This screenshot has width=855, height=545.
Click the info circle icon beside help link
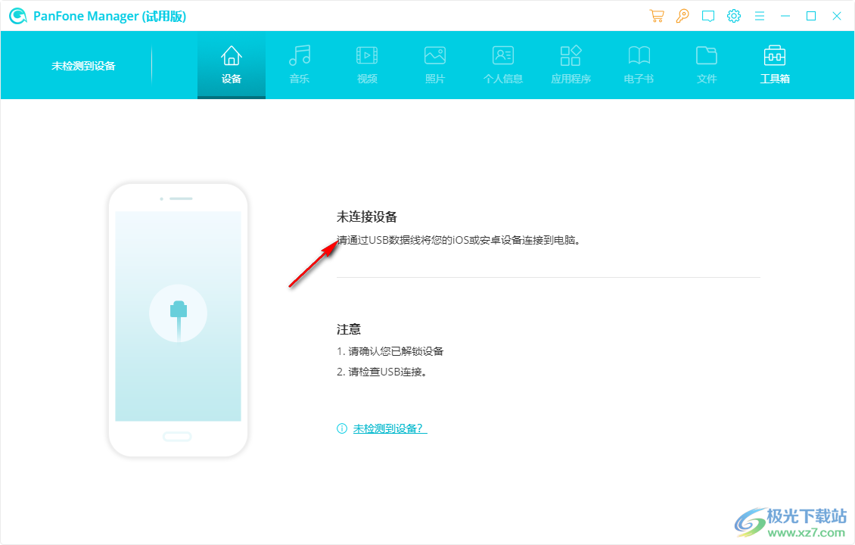click(342, 428)
